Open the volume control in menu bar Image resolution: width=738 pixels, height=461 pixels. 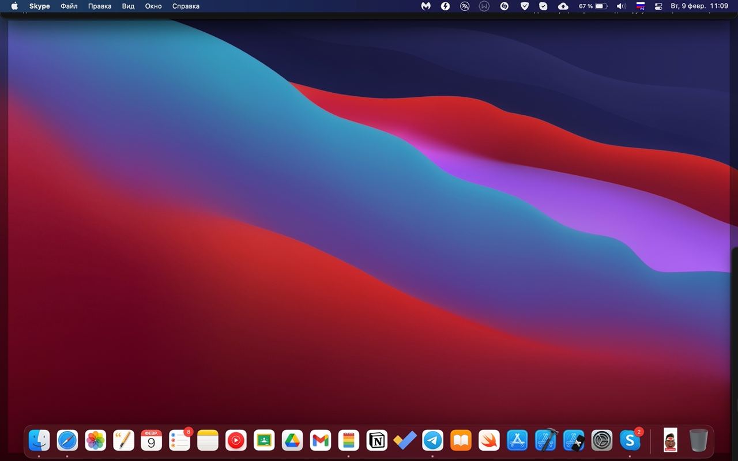[x=621, y=6]
